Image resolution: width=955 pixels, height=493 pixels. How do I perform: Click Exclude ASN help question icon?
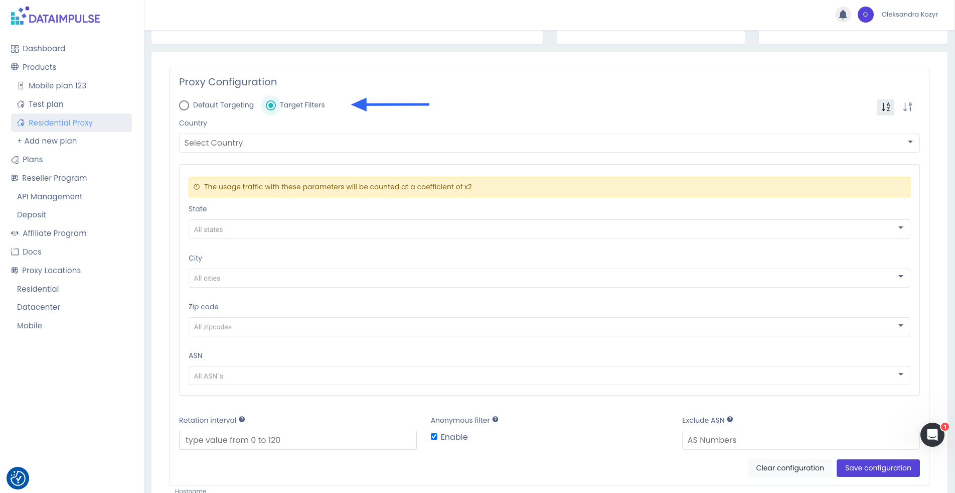coord(730,420)
